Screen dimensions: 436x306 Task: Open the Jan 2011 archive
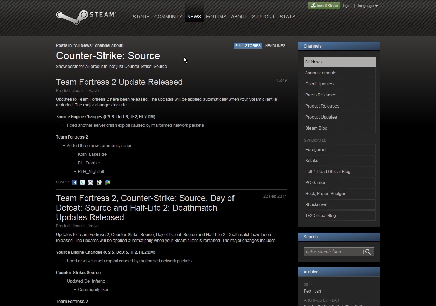pyautogui.click(x=318, y=291)
